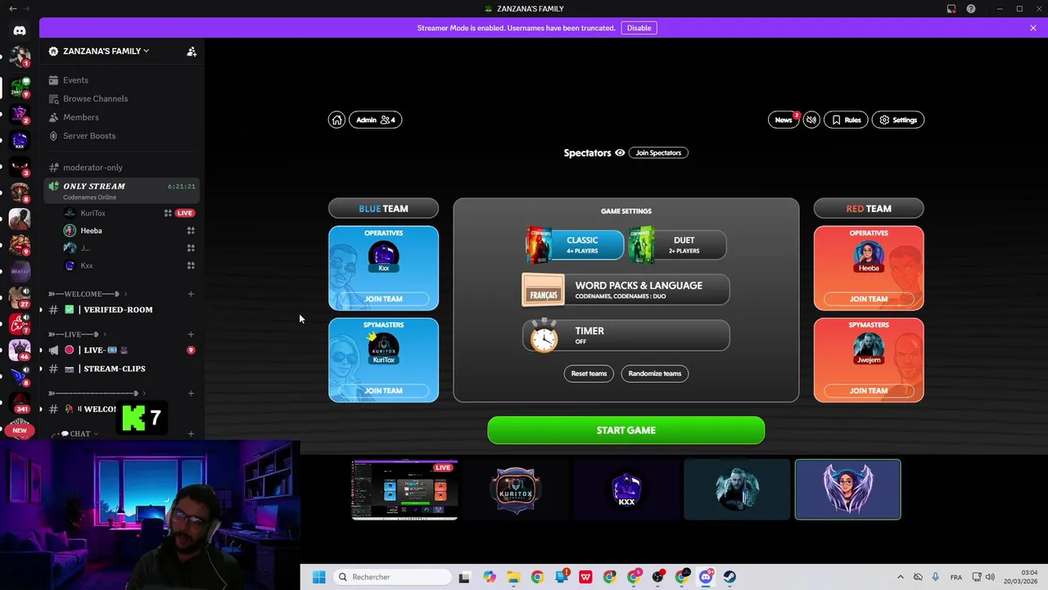Collapse the CHAT channel category
The height and width of the screenshot is (590, 1048).
(x=79, y=433)
